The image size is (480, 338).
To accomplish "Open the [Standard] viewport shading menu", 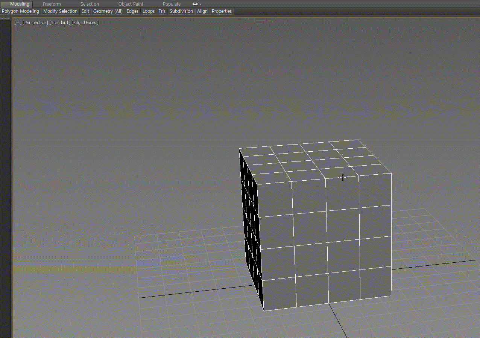I will [60, 23].
